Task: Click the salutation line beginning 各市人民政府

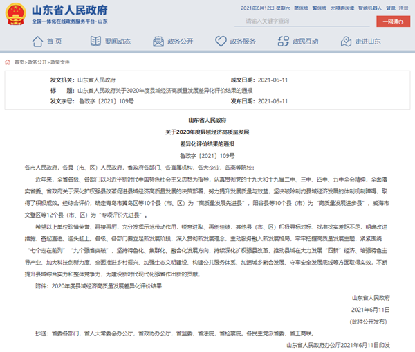Action: pos(140,168)
